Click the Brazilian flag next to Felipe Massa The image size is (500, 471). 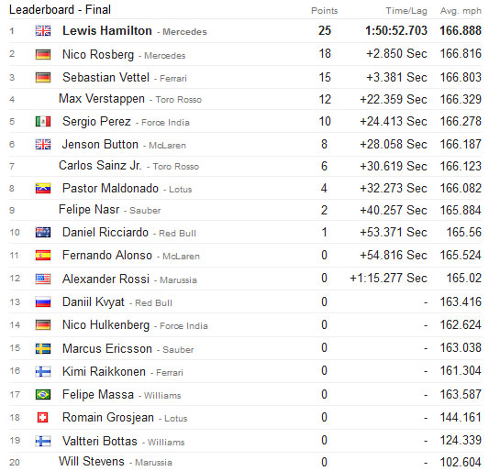(43, 395)
